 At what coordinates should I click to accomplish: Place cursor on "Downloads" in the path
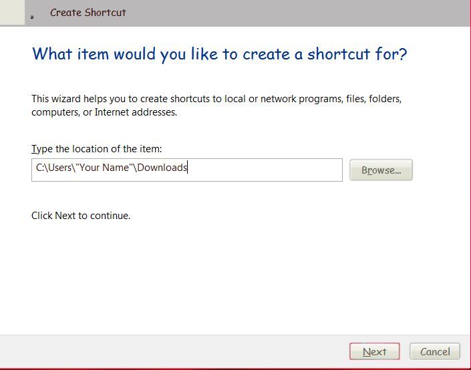click(x=162, y=168)
